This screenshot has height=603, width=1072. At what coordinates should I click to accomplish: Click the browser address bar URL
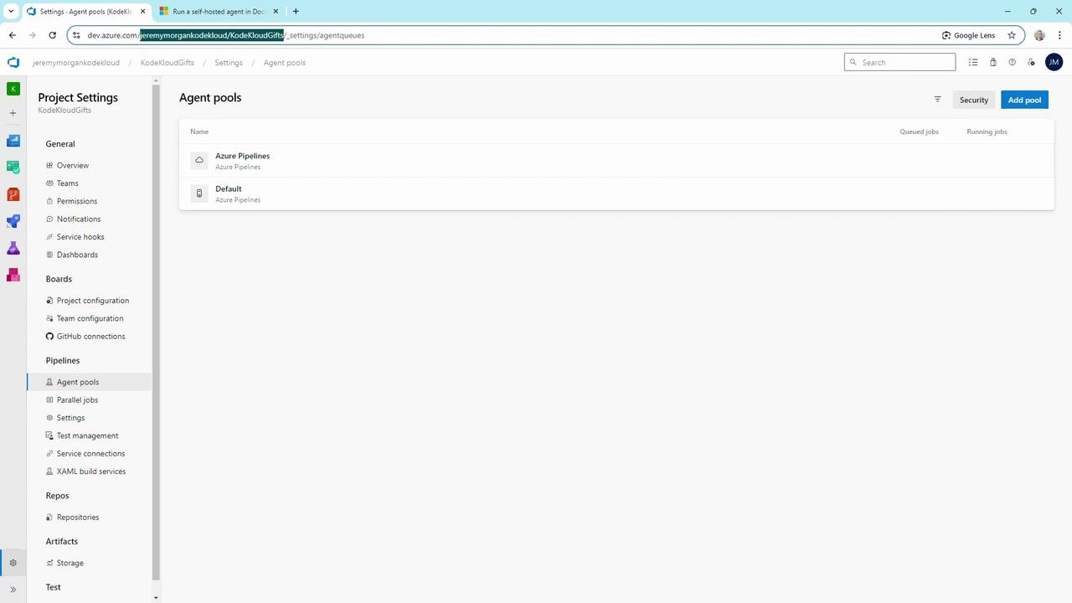coord(226,35)
